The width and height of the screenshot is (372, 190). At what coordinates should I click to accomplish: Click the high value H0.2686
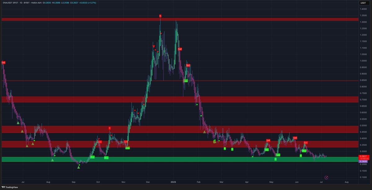coord(56,3)
